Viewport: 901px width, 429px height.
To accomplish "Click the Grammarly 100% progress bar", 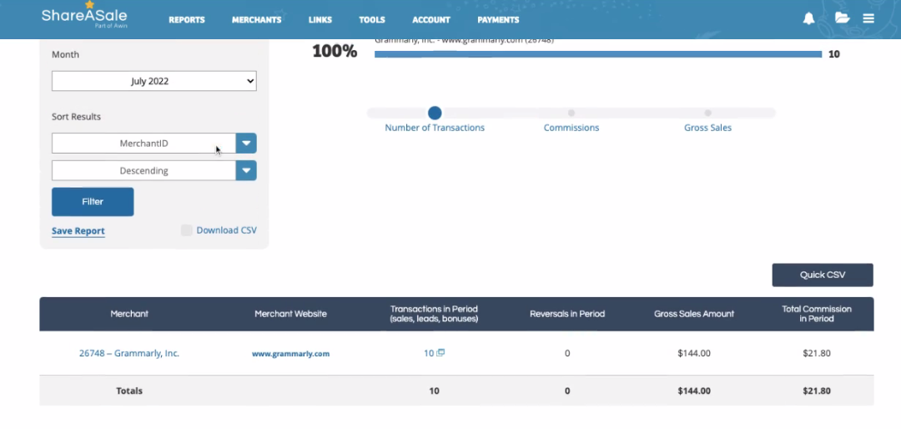I will pos(598,54).
